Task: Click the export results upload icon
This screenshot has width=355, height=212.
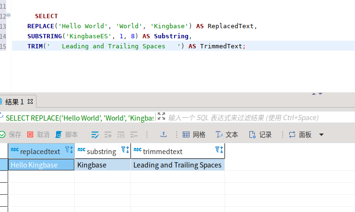Action: (x=163, y=134)
